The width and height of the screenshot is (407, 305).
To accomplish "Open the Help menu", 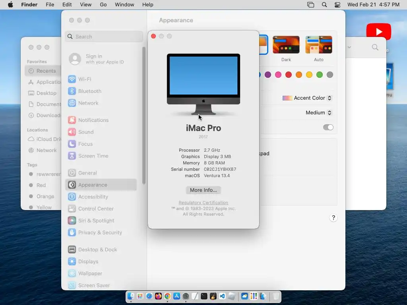I will coord(148,5).
